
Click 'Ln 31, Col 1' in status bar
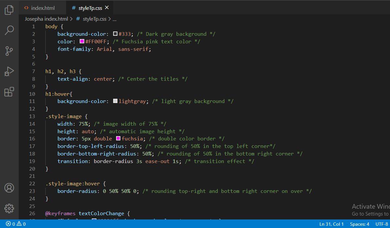tap(331, 224)
